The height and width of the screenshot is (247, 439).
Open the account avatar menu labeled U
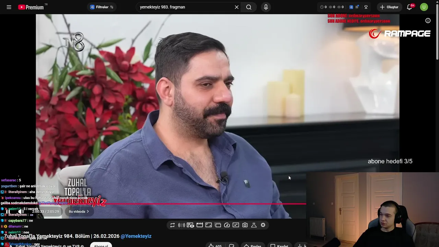tap(424, 7)
